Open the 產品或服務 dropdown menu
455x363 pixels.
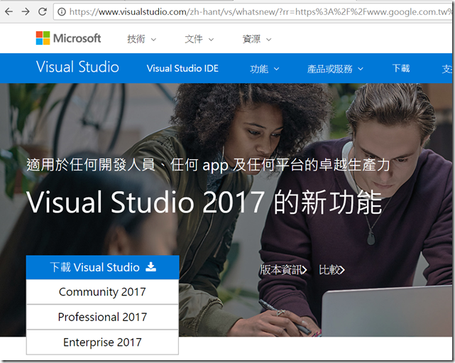(335, 69)
